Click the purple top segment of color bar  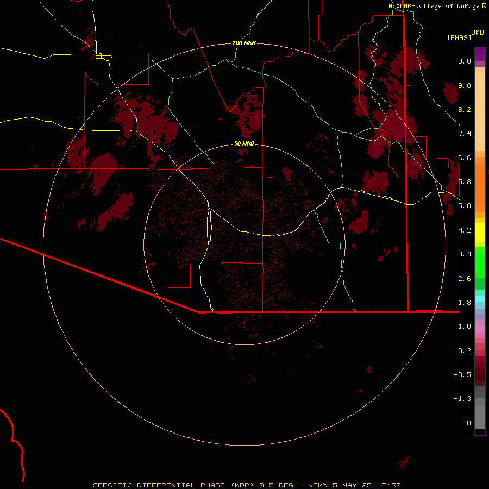point(480,54)
